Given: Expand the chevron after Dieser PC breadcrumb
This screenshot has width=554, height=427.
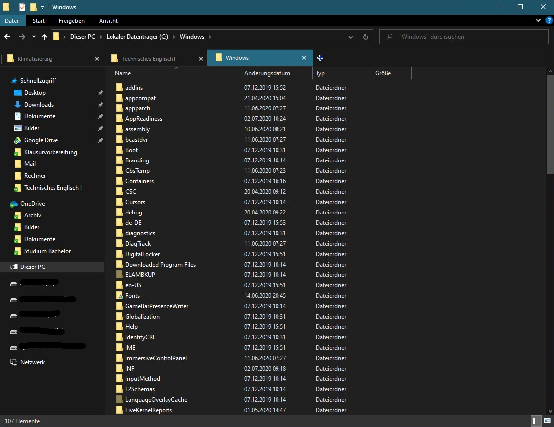Looking at the screenshot, I should click(x=101, y=37).
